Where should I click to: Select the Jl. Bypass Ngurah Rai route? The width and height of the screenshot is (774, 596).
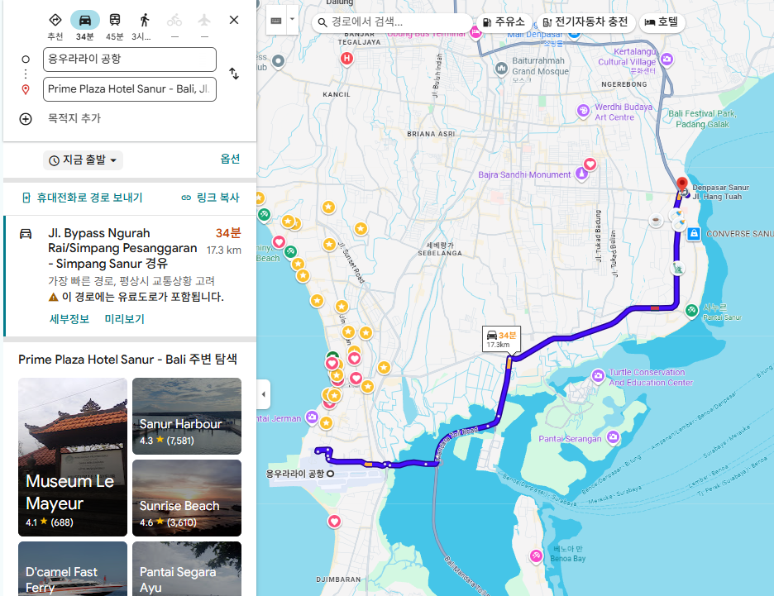(131, 276)
